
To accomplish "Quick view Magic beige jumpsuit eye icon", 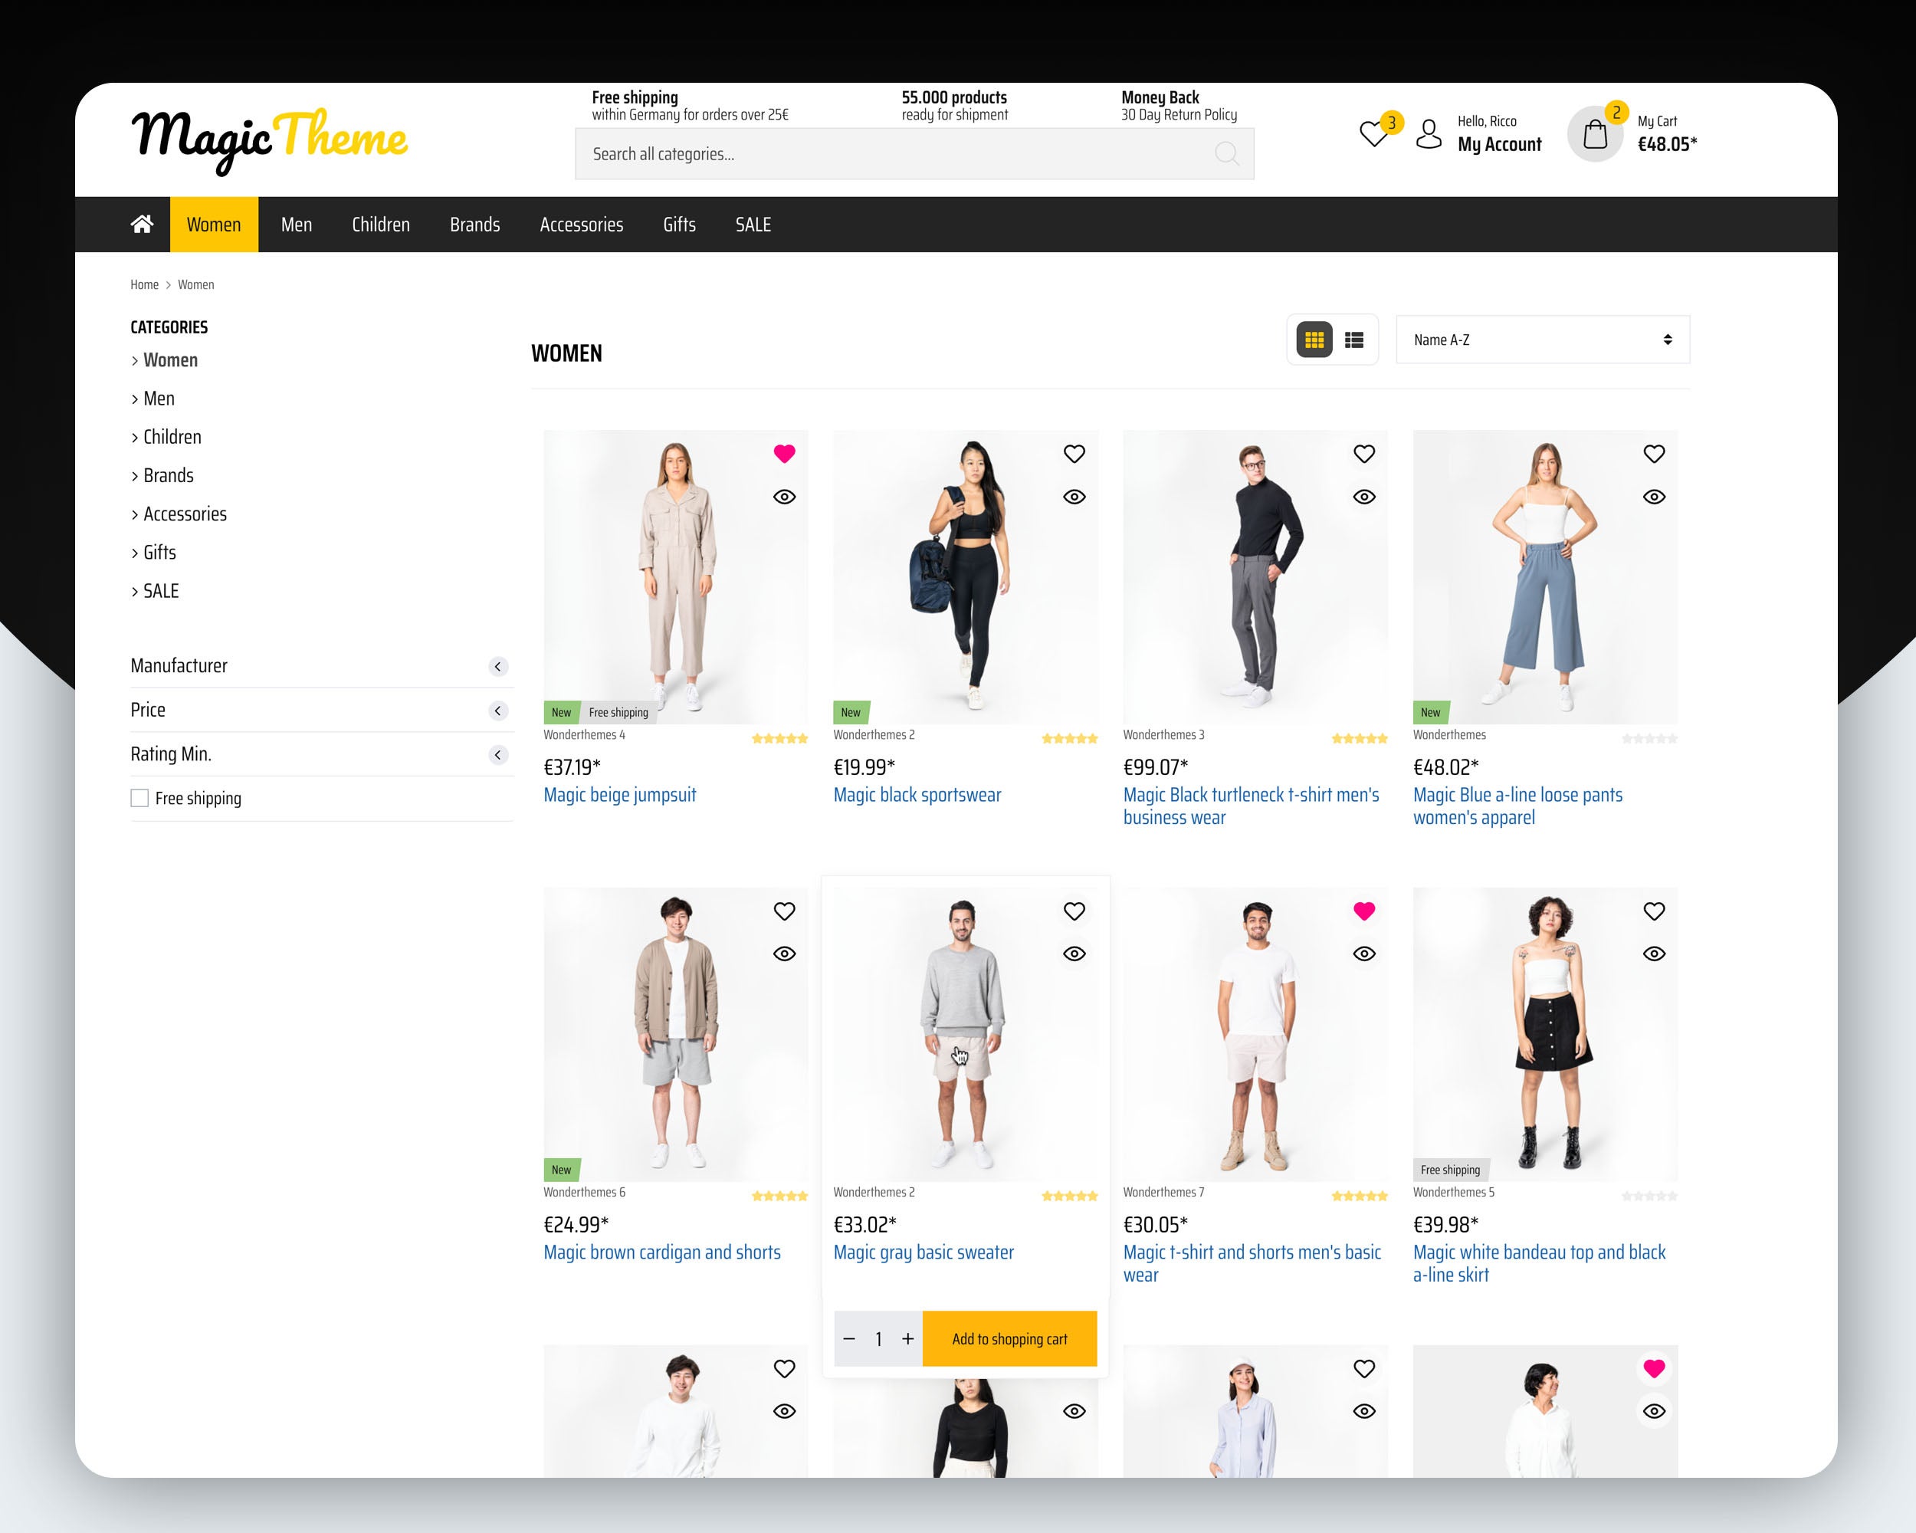I will point(784,497).
